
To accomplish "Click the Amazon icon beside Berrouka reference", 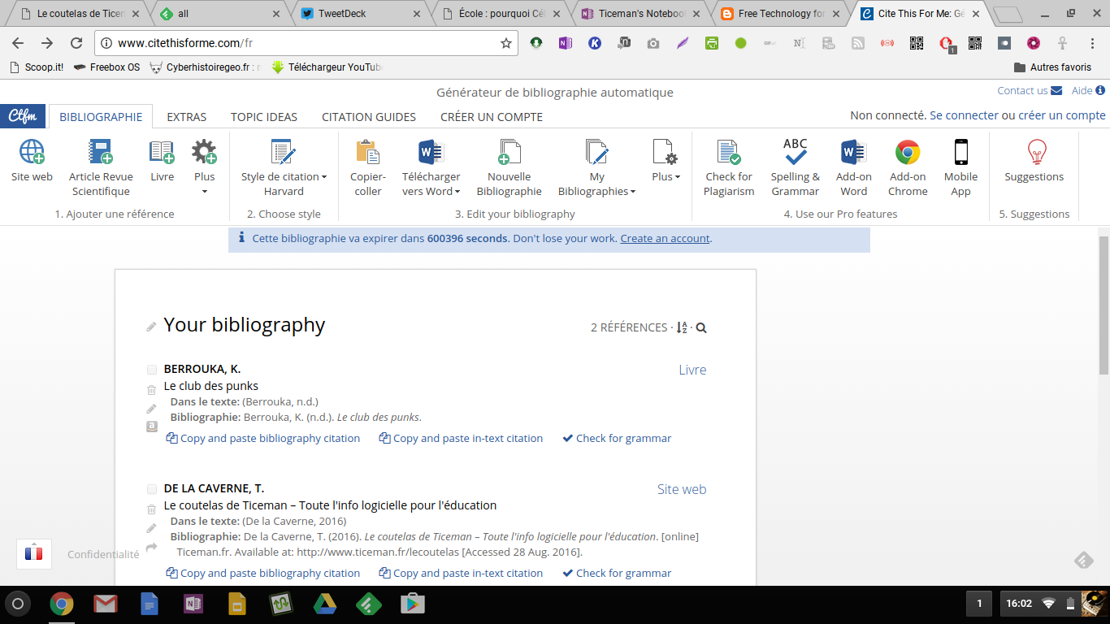I will click(151, 427).
